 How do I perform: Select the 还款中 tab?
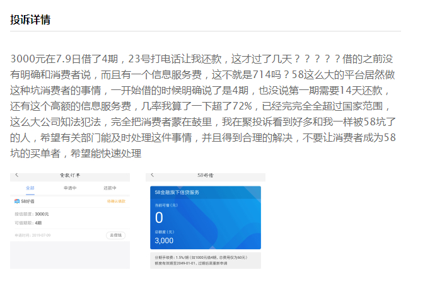110,188
